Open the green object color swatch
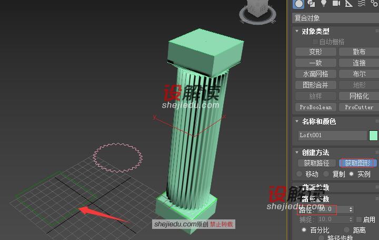Screen dimensions: 379x240 [x=373, y=136]
